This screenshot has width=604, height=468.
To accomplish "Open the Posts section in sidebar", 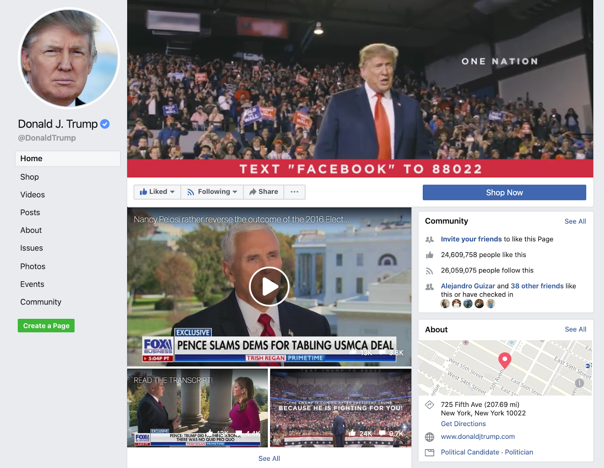I will [x=30, y=212].
